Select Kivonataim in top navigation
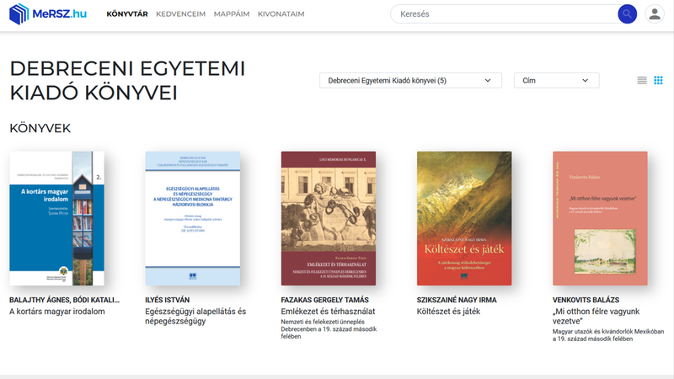 [281, 14]
